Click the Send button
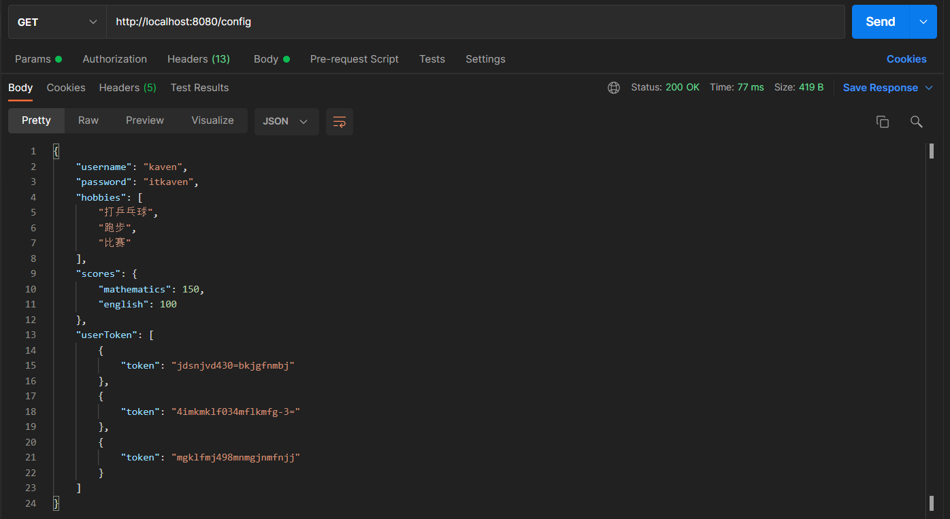 pyautogui.click(x=879, y=22)
